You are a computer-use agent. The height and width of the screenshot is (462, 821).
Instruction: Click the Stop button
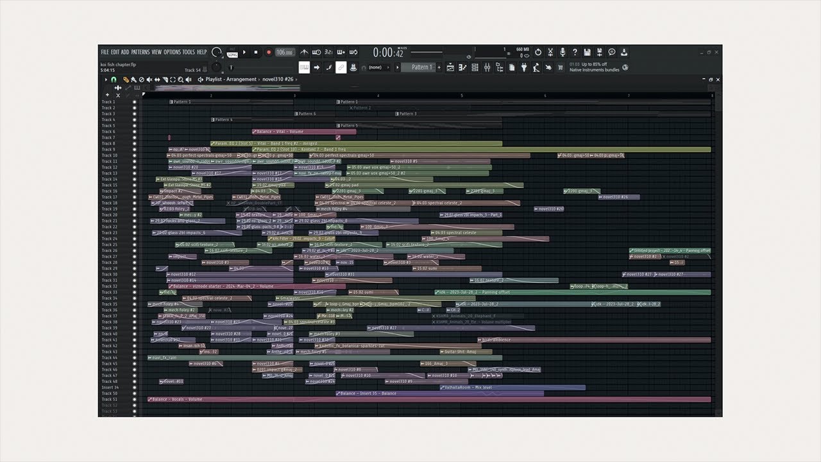256,52
